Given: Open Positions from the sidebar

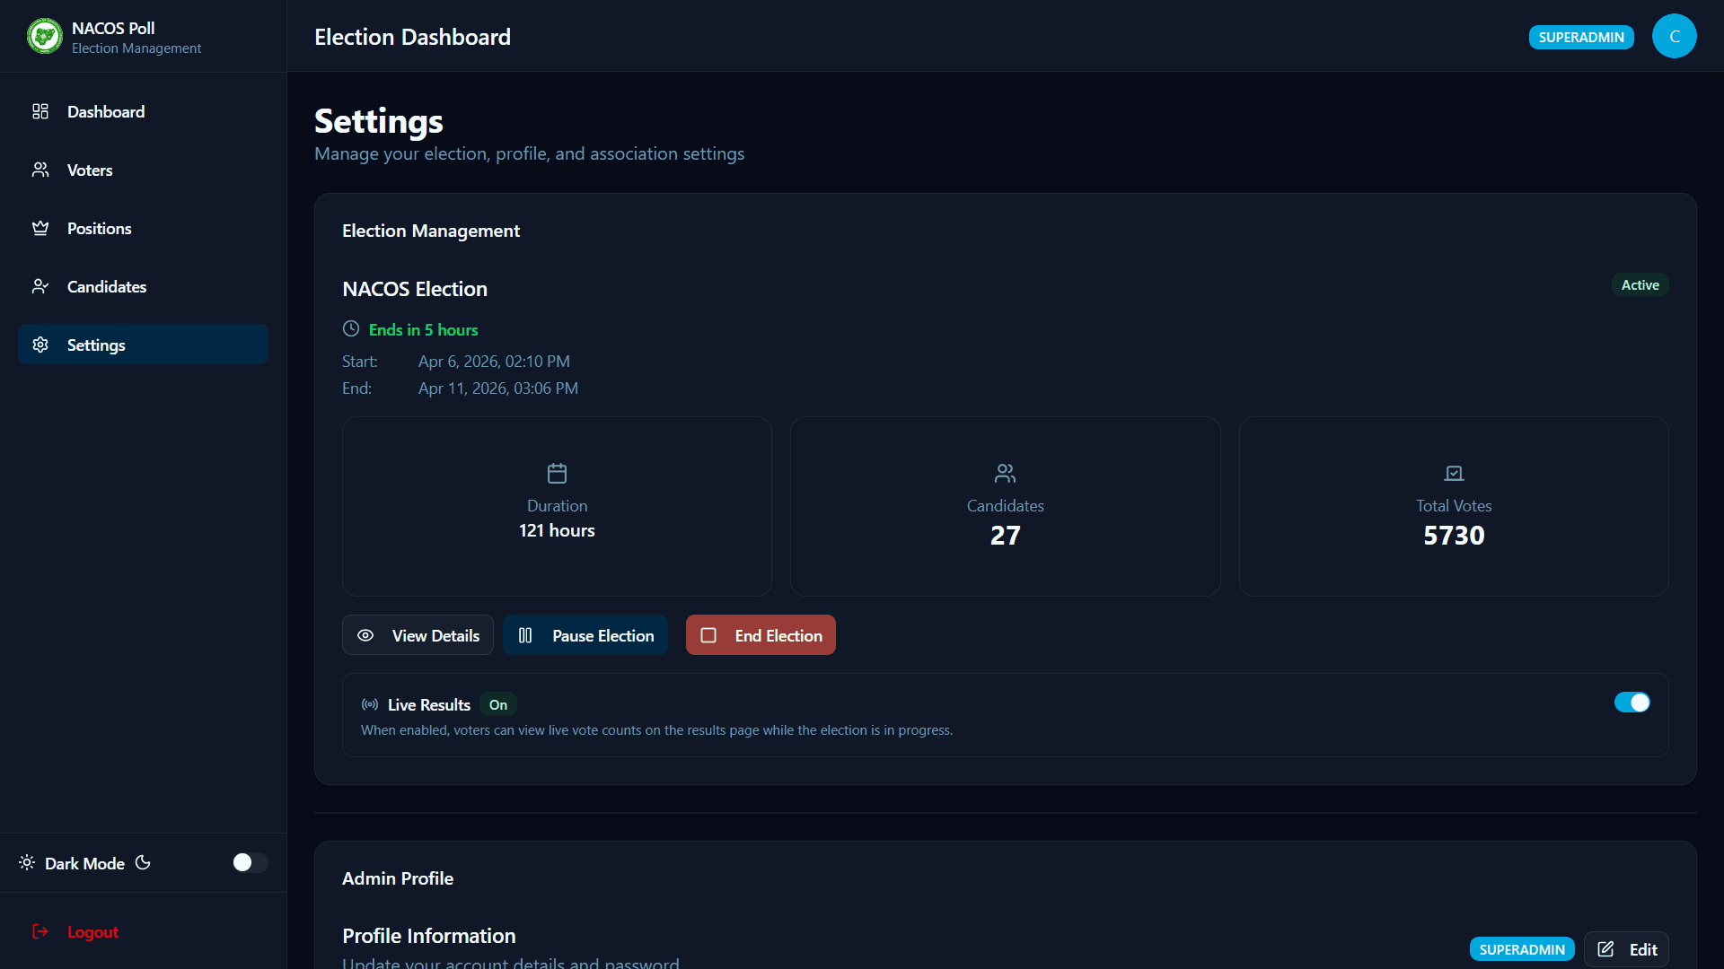Looking at the screenshot, I should pos(99,229).
